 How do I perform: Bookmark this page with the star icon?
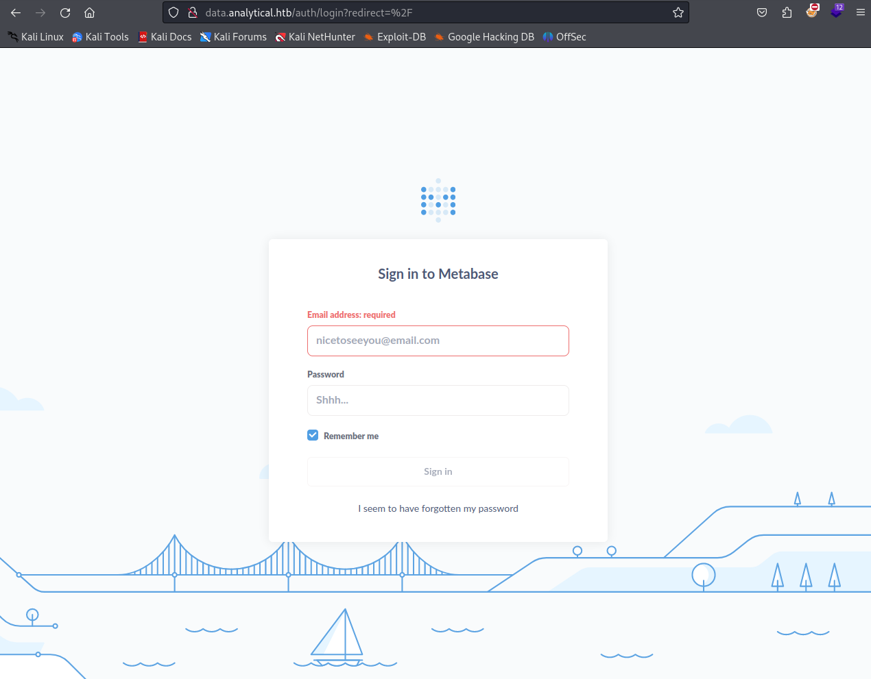point(678,12)
